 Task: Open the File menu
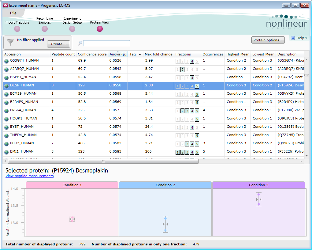(13, 13)
